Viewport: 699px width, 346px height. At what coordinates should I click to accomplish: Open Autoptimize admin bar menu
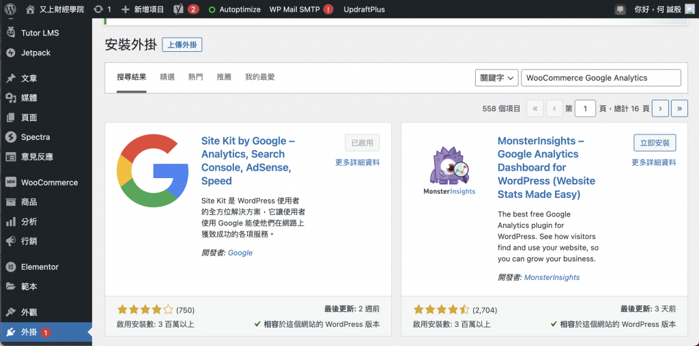235,9
